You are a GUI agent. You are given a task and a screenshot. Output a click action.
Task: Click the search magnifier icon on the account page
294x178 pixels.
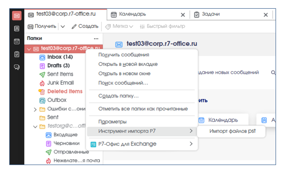pyautogui.click(x=273, y=73)
